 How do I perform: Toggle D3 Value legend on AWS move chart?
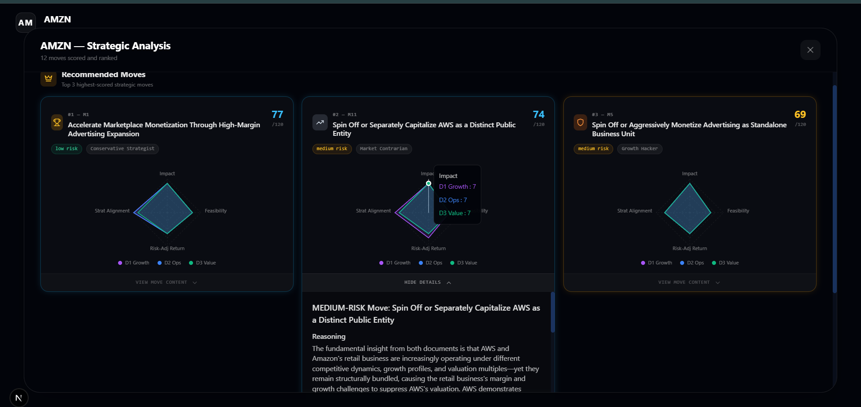464,263
